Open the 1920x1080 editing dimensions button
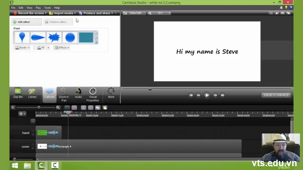The height and width of the screenshot is (170, 303). click(134, 13)
